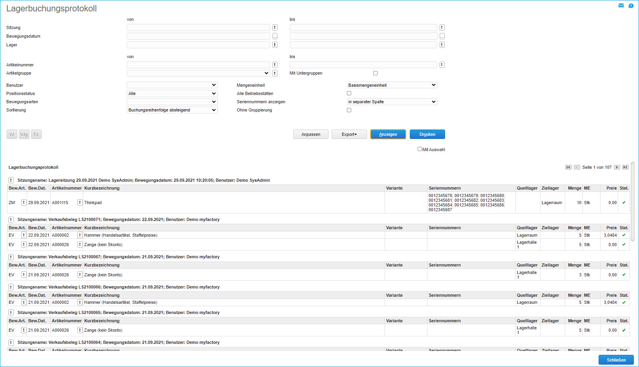
Task: Click the envelope mail icon at top right
Action: [x=621, y=5]
